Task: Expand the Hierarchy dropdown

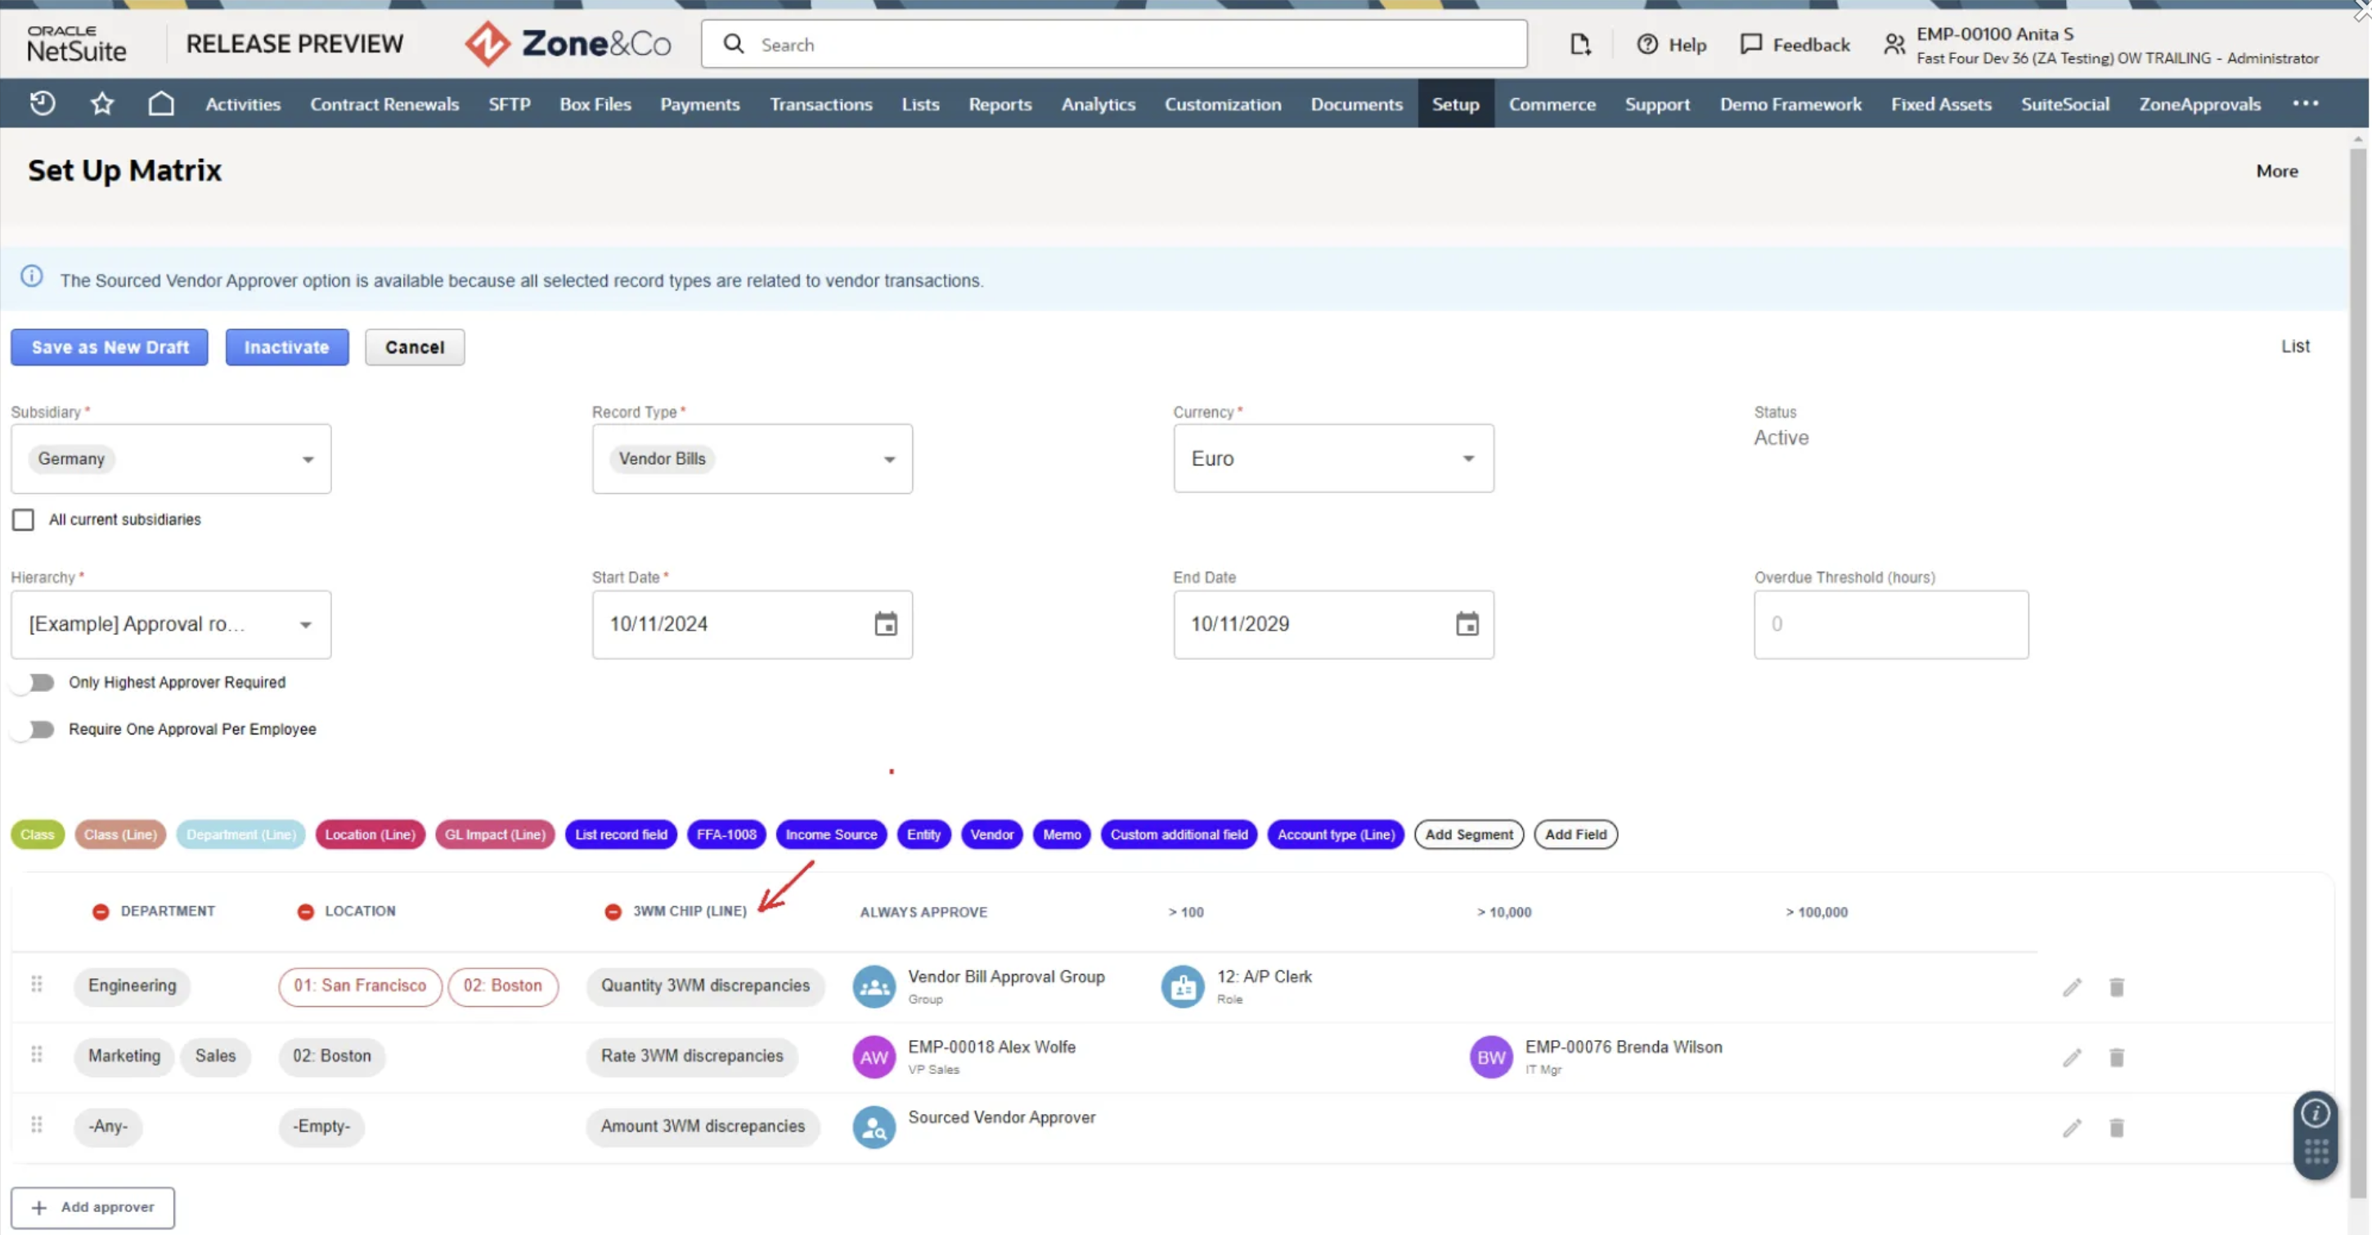Action: [305, 624]
